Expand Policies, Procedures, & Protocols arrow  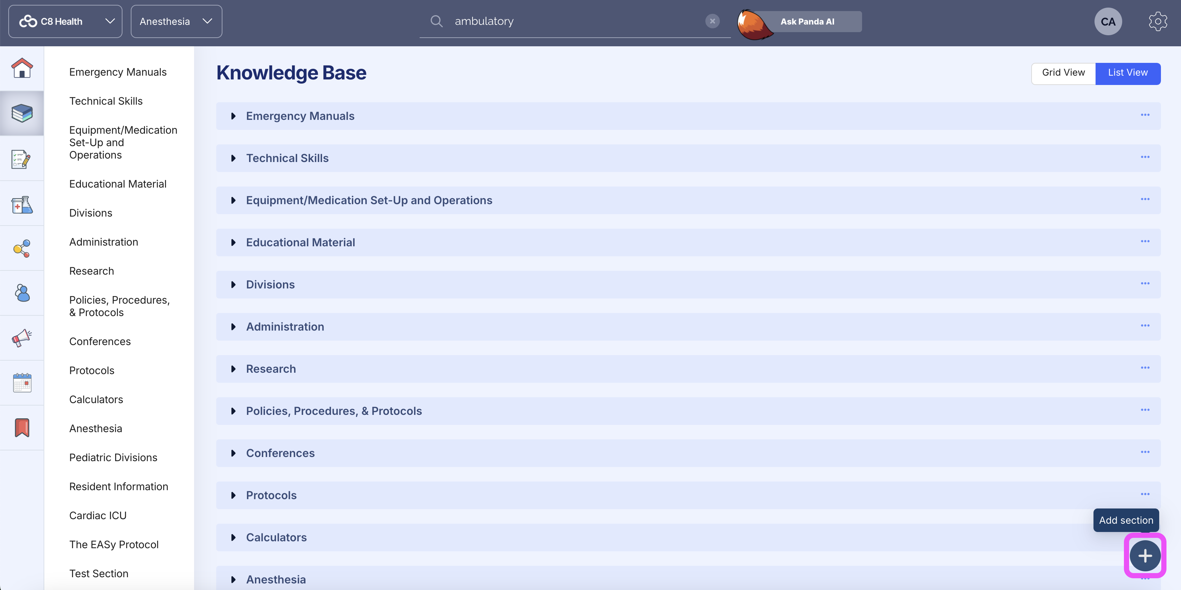[234, 411]
